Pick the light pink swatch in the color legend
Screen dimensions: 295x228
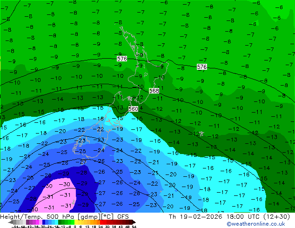tap(40, 222)
